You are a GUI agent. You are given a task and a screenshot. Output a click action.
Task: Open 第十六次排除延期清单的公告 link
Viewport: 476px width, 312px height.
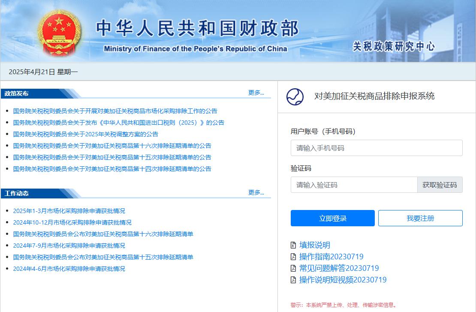click(x=112, y=146)
